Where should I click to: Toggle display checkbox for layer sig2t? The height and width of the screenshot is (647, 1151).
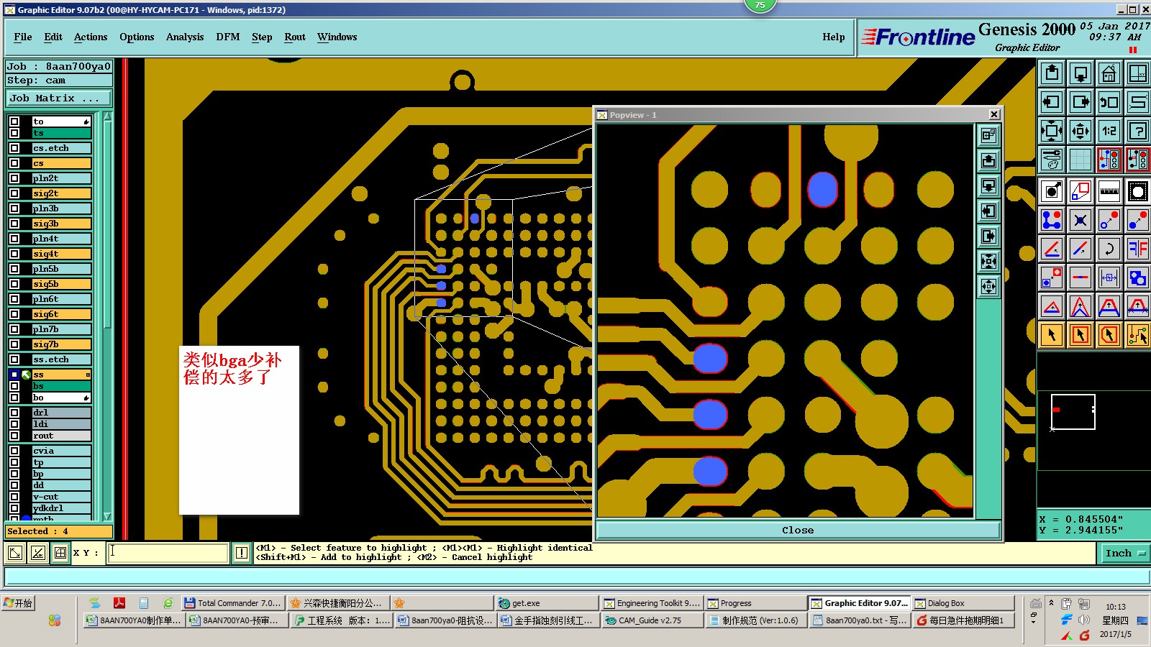pyautogui.click(x=14, y=193)
